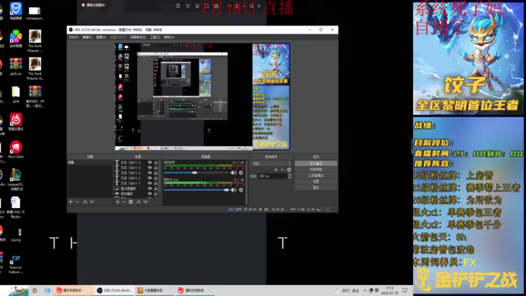Screen dimensions: 526x296
Task: Open desktop audio settings gear in mixer
Action: (x=241, y=172)
